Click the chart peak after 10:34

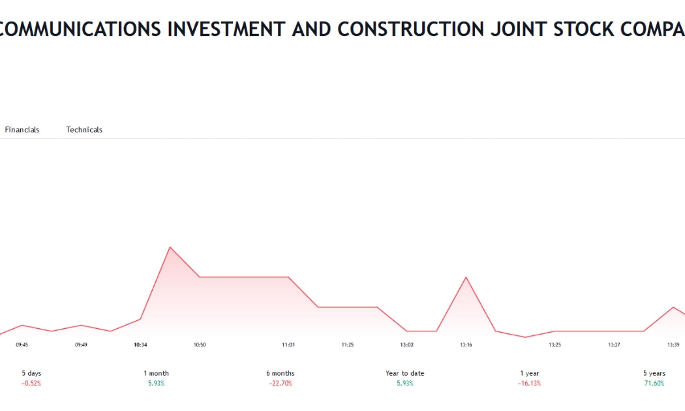click(170, 247)
